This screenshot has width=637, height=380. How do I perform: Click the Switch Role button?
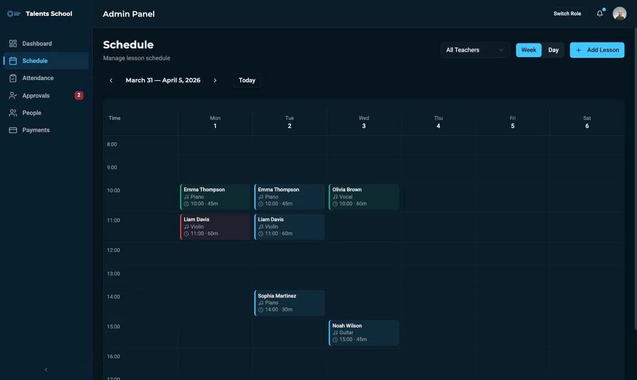tap(567, 14)
